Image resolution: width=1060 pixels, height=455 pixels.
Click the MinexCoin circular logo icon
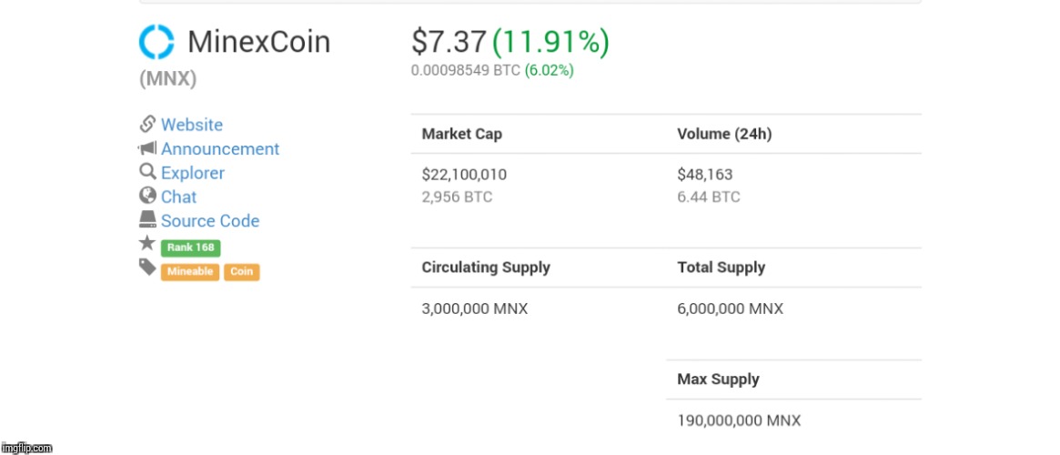156,42
